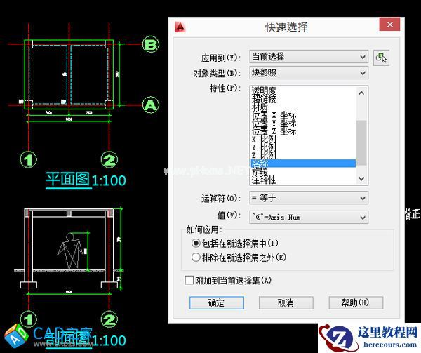Click the property list scrollbar thumb
Screen dimensions: 421x353
pos(361,142)
